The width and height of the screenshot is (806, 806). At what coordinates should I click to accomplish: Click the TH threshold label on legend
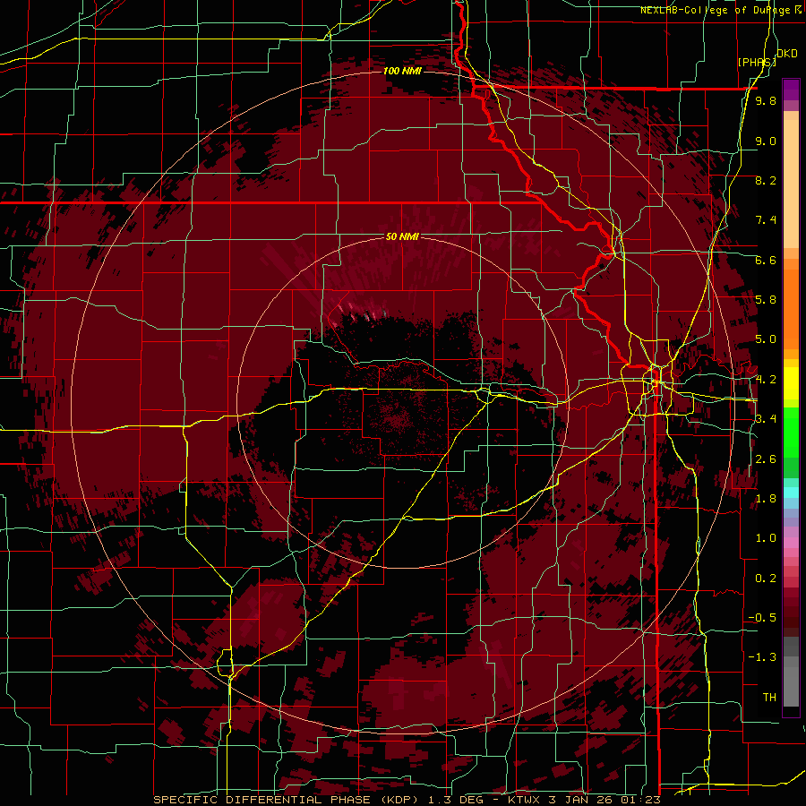click(x=769, y=698)
